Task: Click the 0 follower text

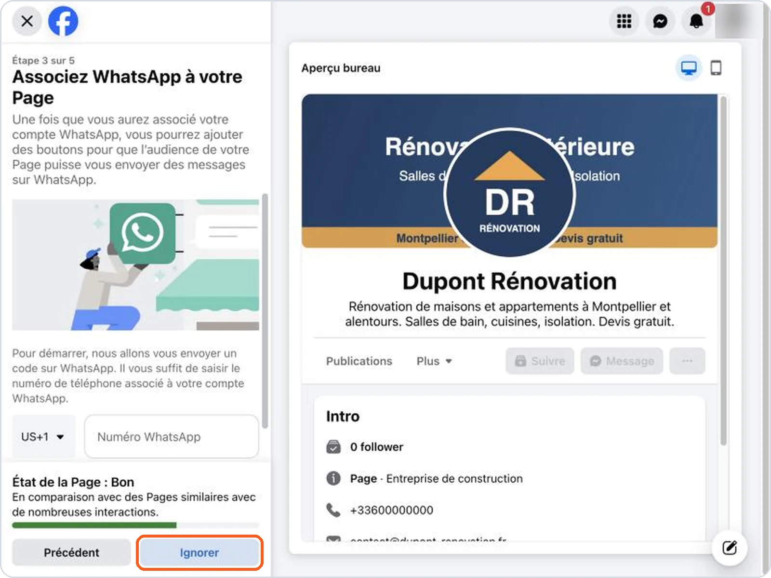Action: click(x=377, y=447)
